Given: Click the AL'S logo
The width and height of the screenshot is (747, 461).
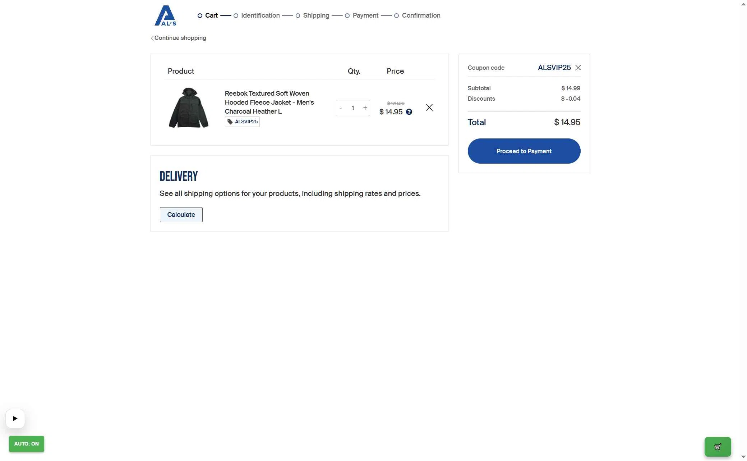Looking at the screenshot, I should click(x=165, y=16).
